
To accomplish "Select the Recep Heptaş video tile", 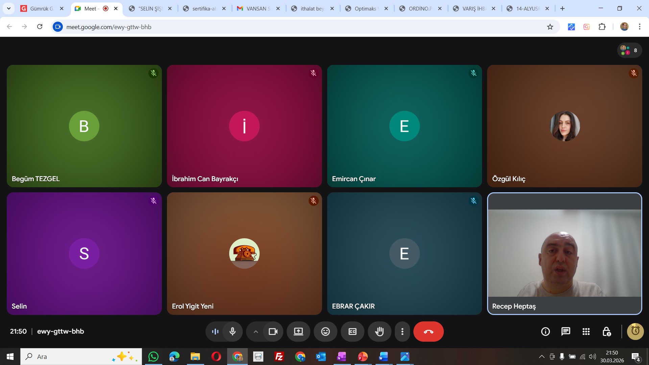I will pos(564,253).
